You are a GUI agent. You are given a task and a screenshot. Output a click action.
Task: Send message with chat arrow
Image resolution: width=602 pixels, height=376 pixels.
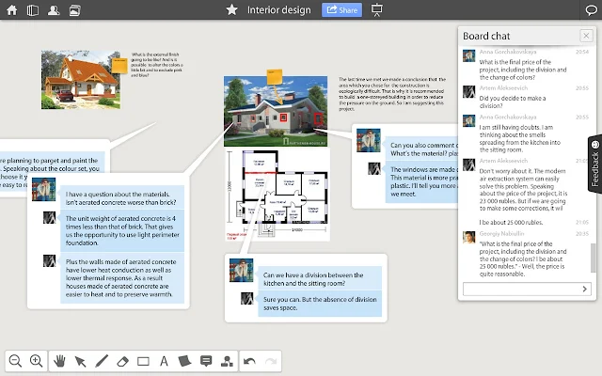point(584,289)
